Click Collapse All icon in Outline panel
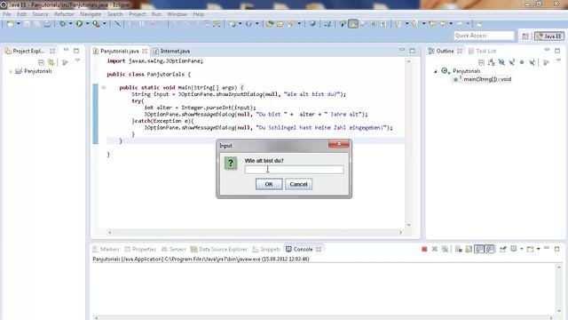The height and width of the screenshot is (320, 568). click(x=481, y=63)
